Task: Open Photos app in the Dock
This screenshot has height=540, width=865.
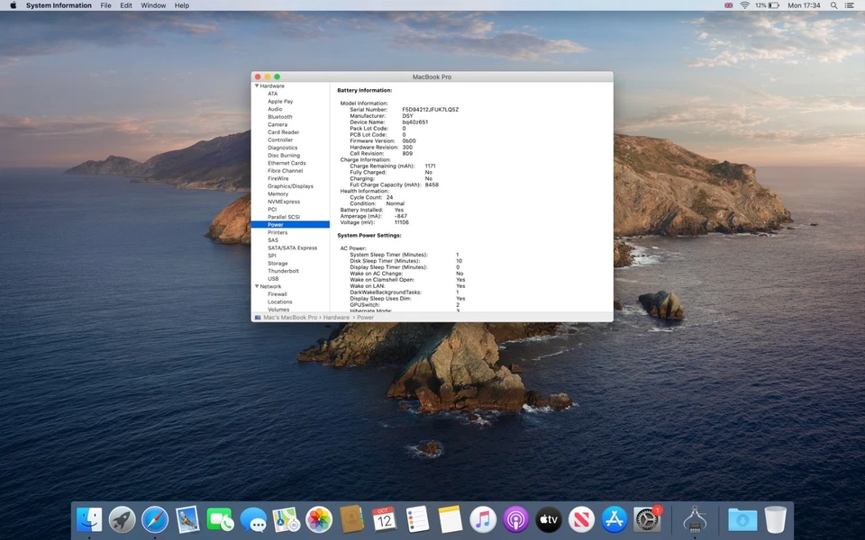Action: (x=319, y=519)
